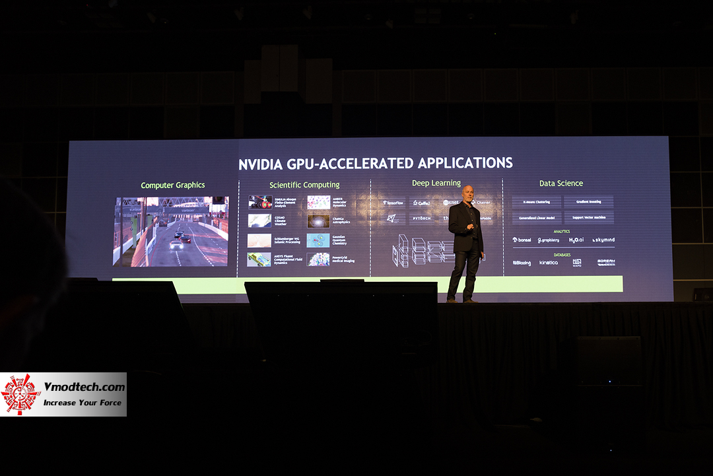Click the Caffe2 logo on the slide
The image size is (713, 476).
coord(421,203)
